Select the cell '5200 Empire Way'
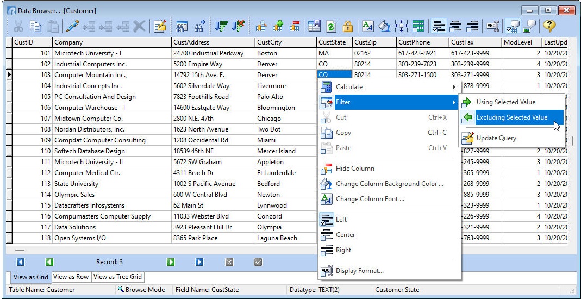Image resolution: width=581 pixels, height=299 pixels. [x=214, y=64]
